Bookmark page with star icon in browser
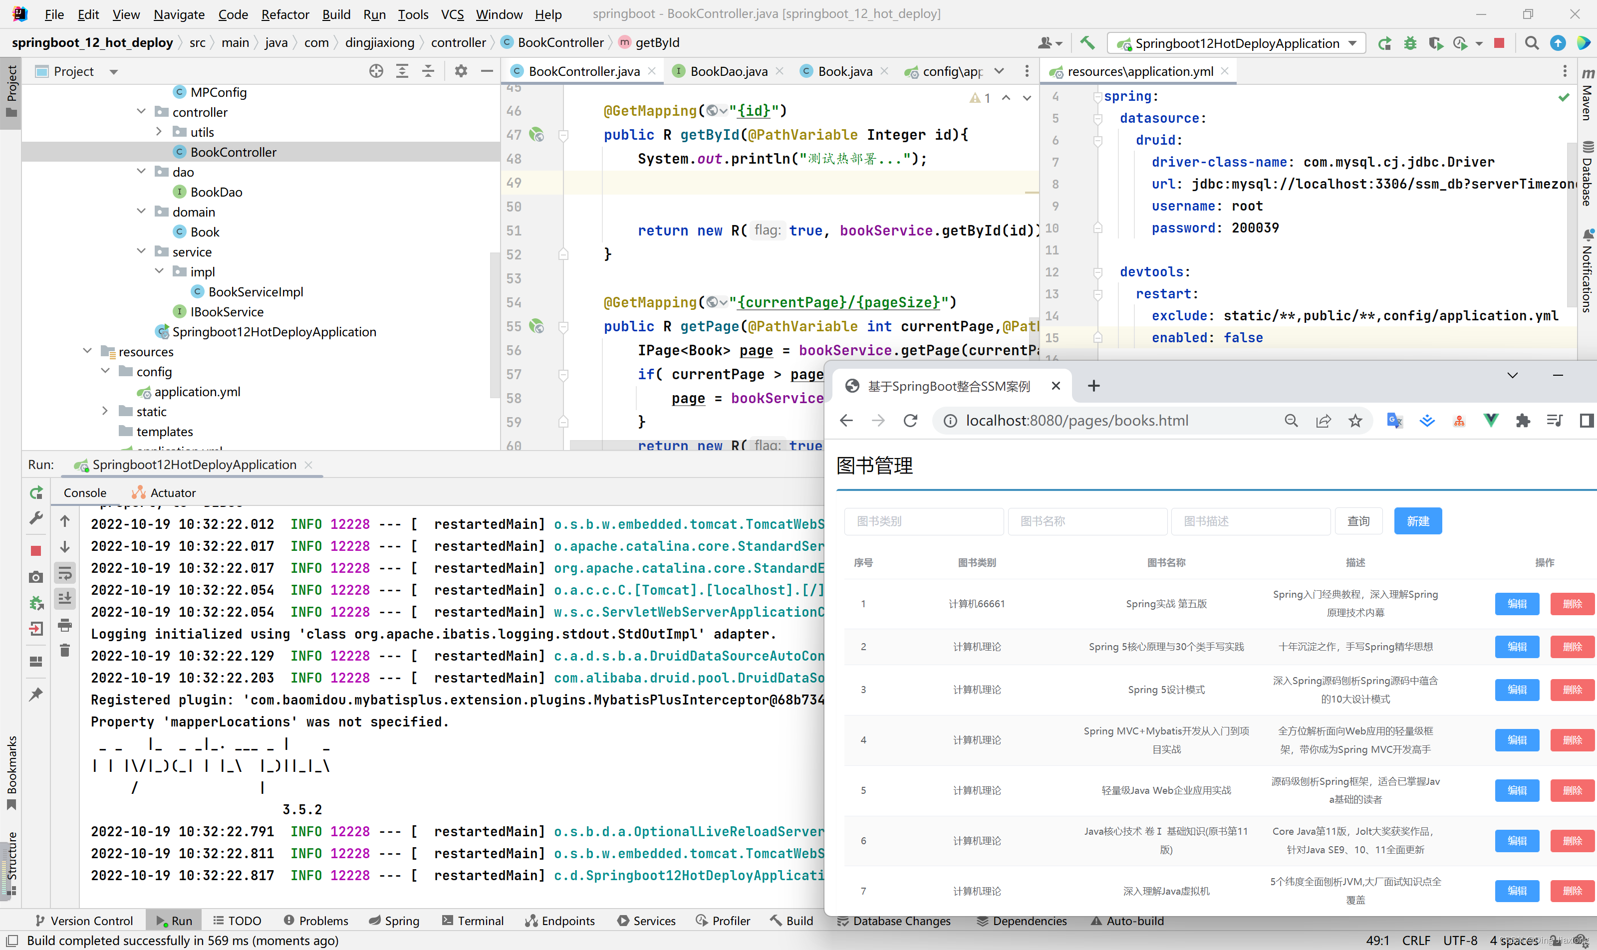The width and height of the screenshot is (1597, 950). (1355, 421)
